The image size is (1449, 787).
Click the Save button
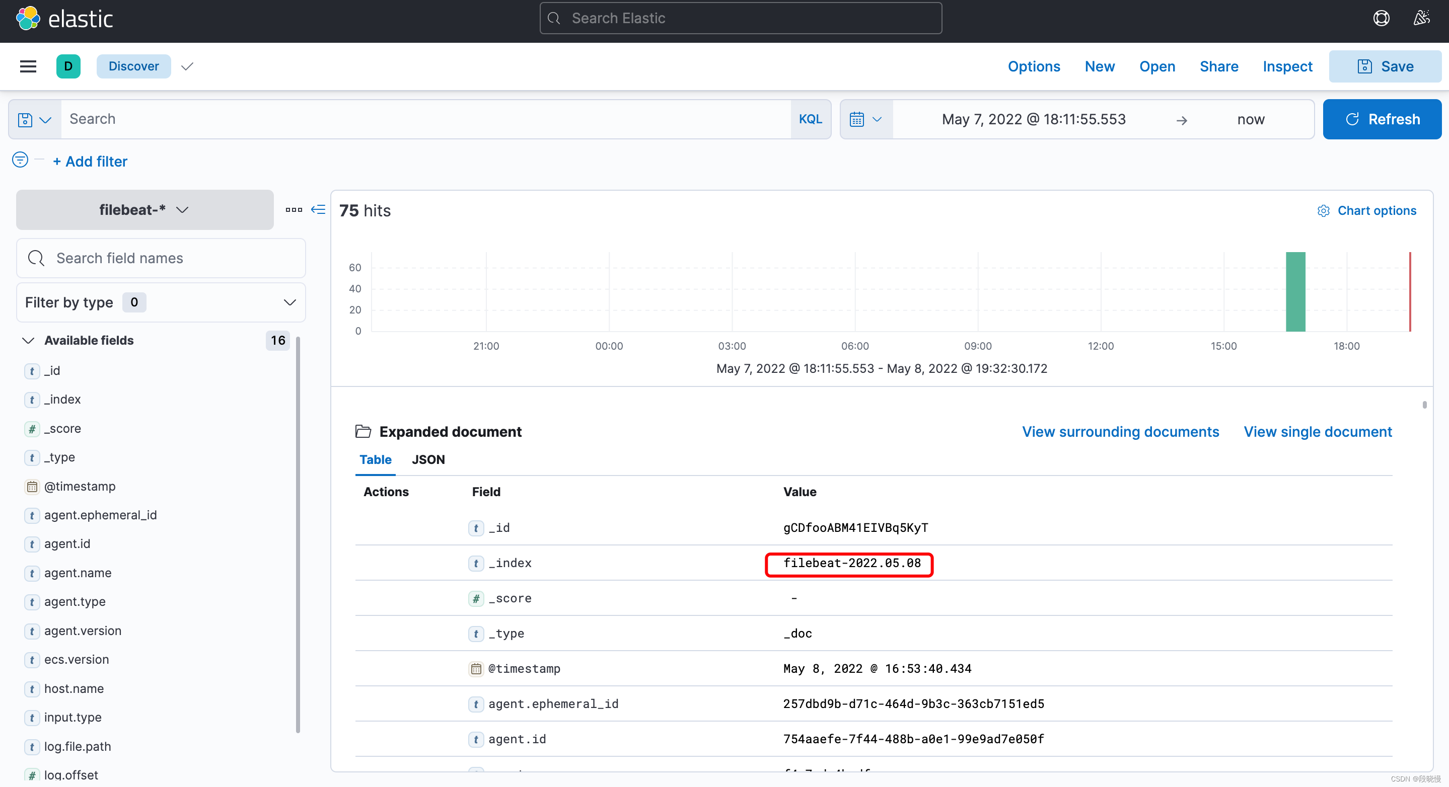point(1385,66)
